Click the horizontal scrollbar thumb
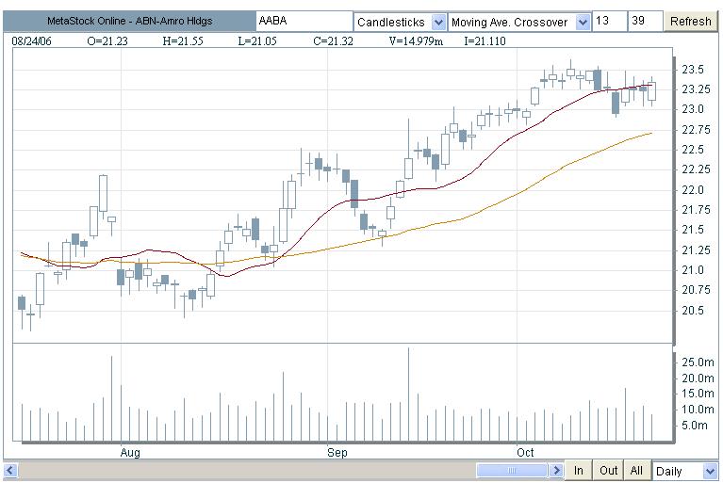Image resolution: width=723 pixels, height=483 pixels. [x=512, y=470]
